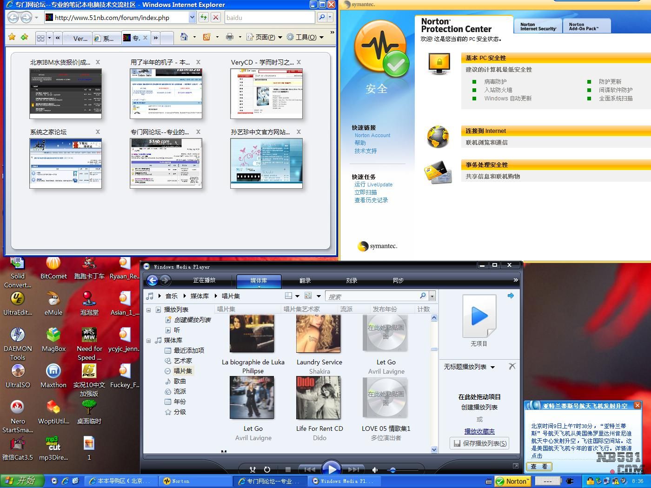Collapse the 播放列表 tree node
This screenshot has height=488, width=651.
point(149,310)
